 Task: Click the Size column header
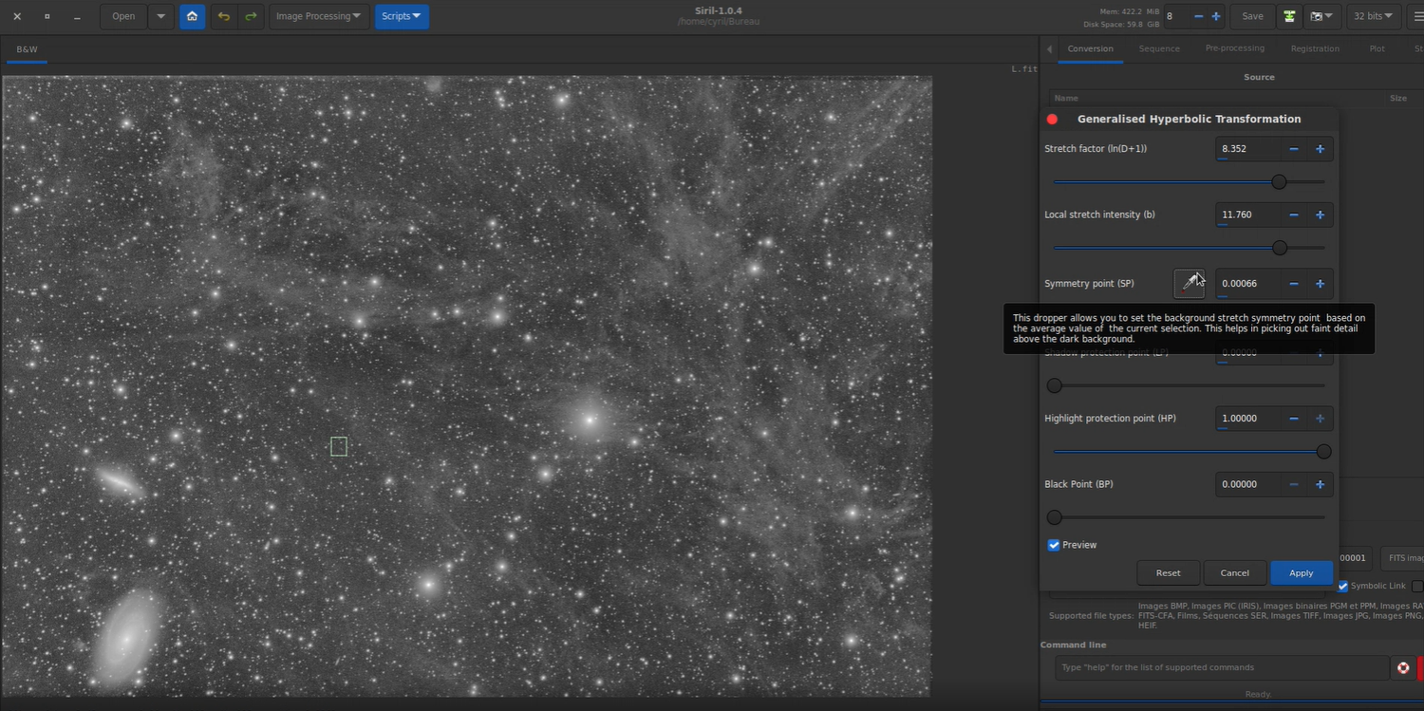click(x=1398, y=98)
